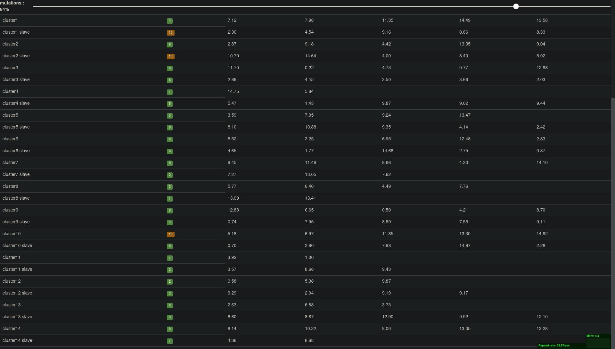Select the cluster3 row name
615x349 pixels.
10,68
